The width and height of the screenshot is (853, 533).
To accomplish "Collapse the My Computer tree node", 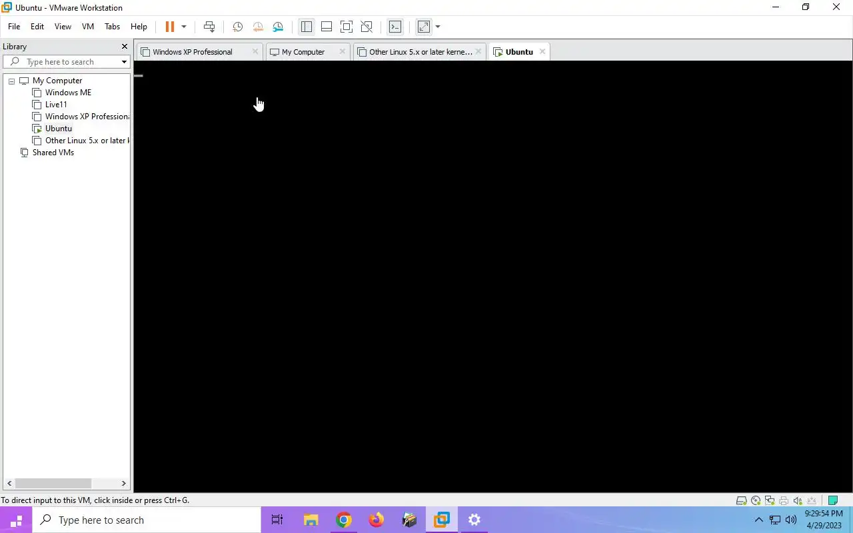I will click(11, 81).
